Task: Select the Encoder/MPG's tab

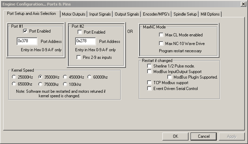Action: tap(156, 14)
